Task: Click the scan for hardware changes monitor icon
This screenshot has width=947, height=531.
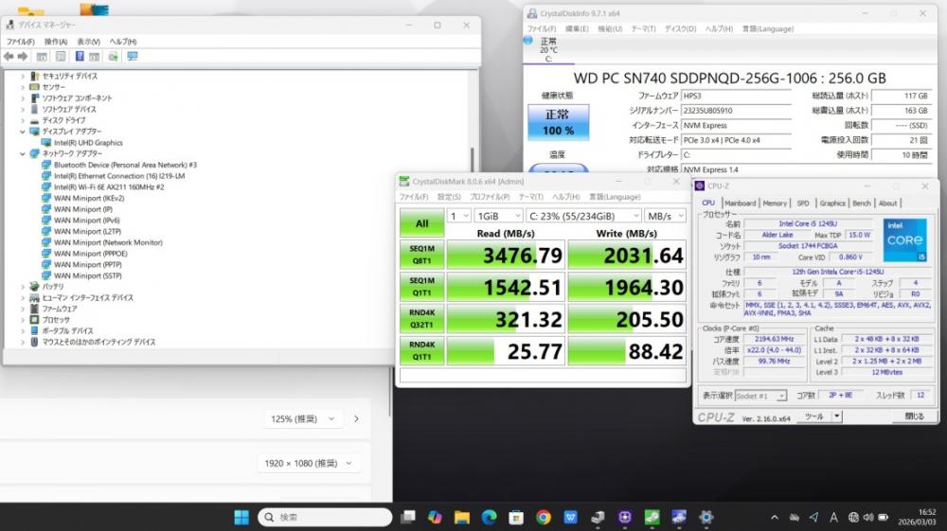Action: click(x=133, y=56)
